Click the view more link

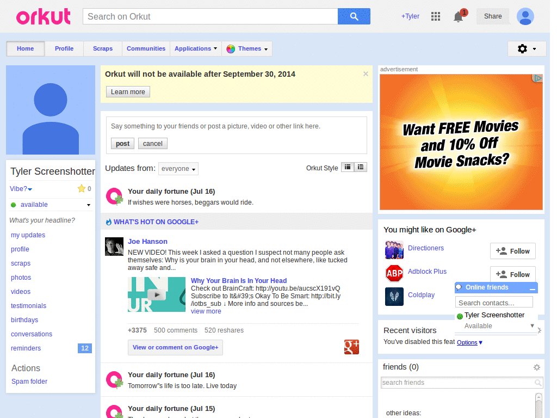[206, 311]
